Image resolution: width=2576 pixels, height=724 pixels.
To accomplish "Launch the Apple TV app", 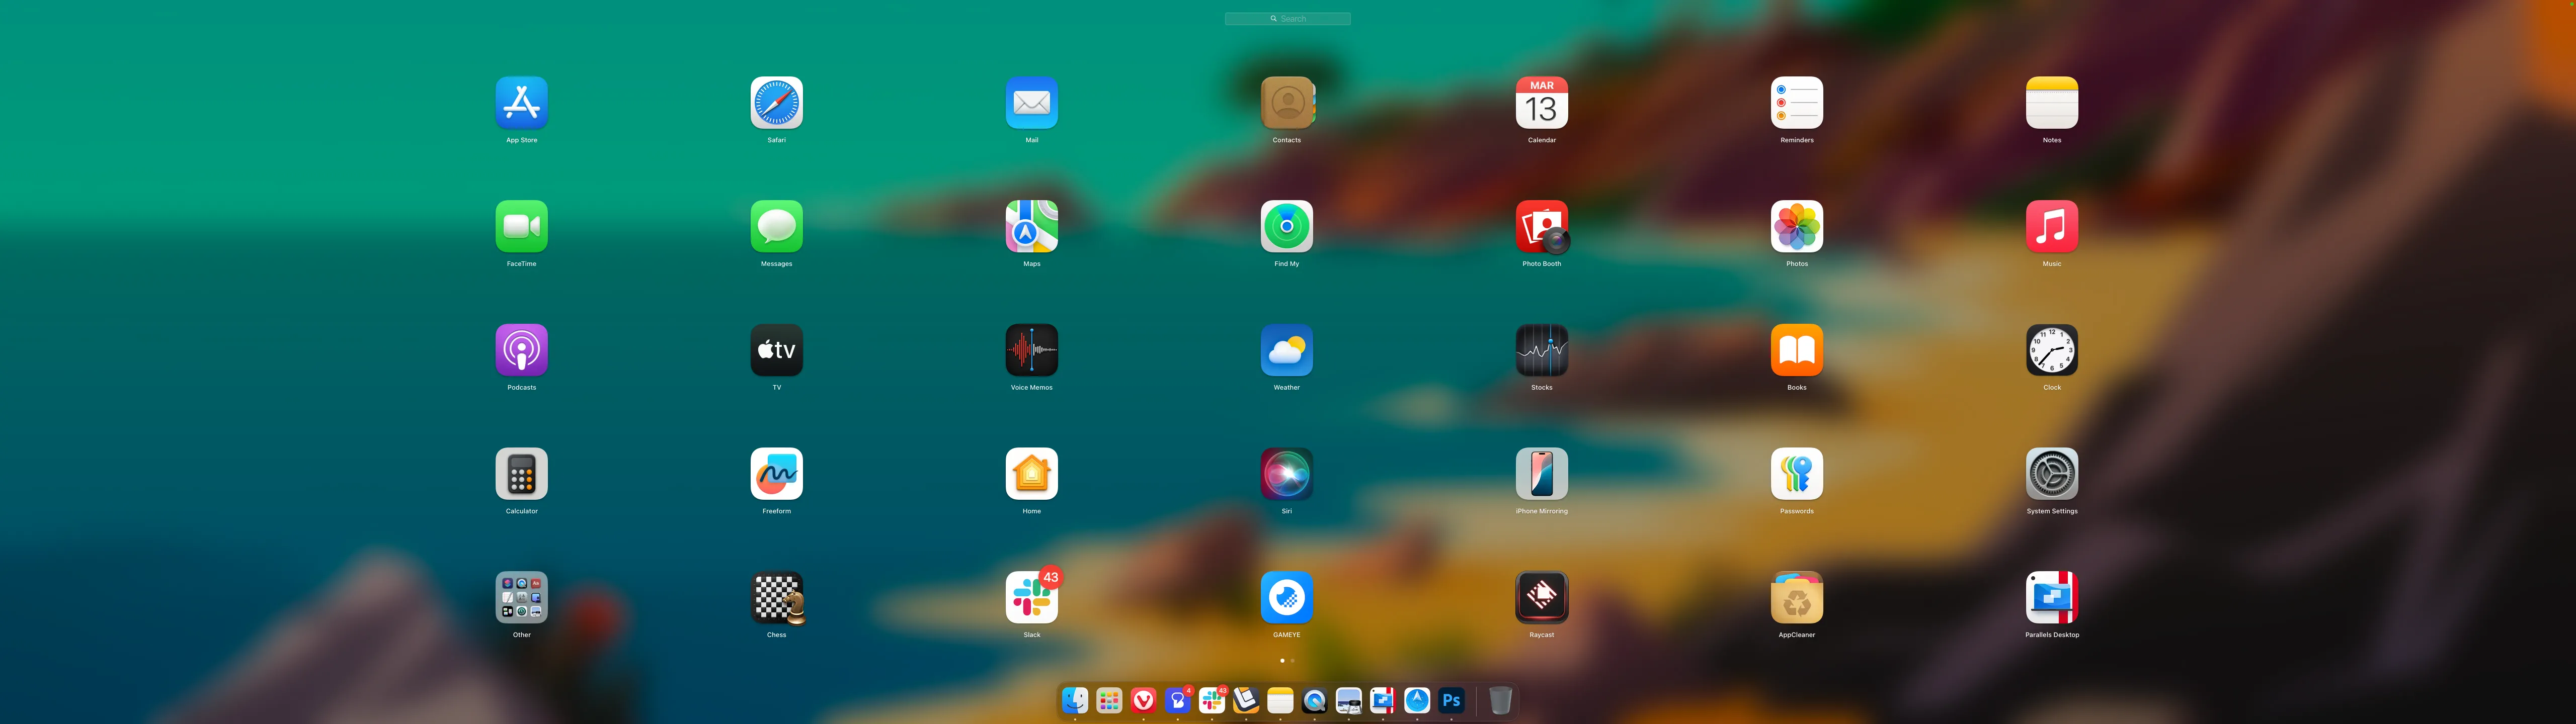I will tap(776, 350).
